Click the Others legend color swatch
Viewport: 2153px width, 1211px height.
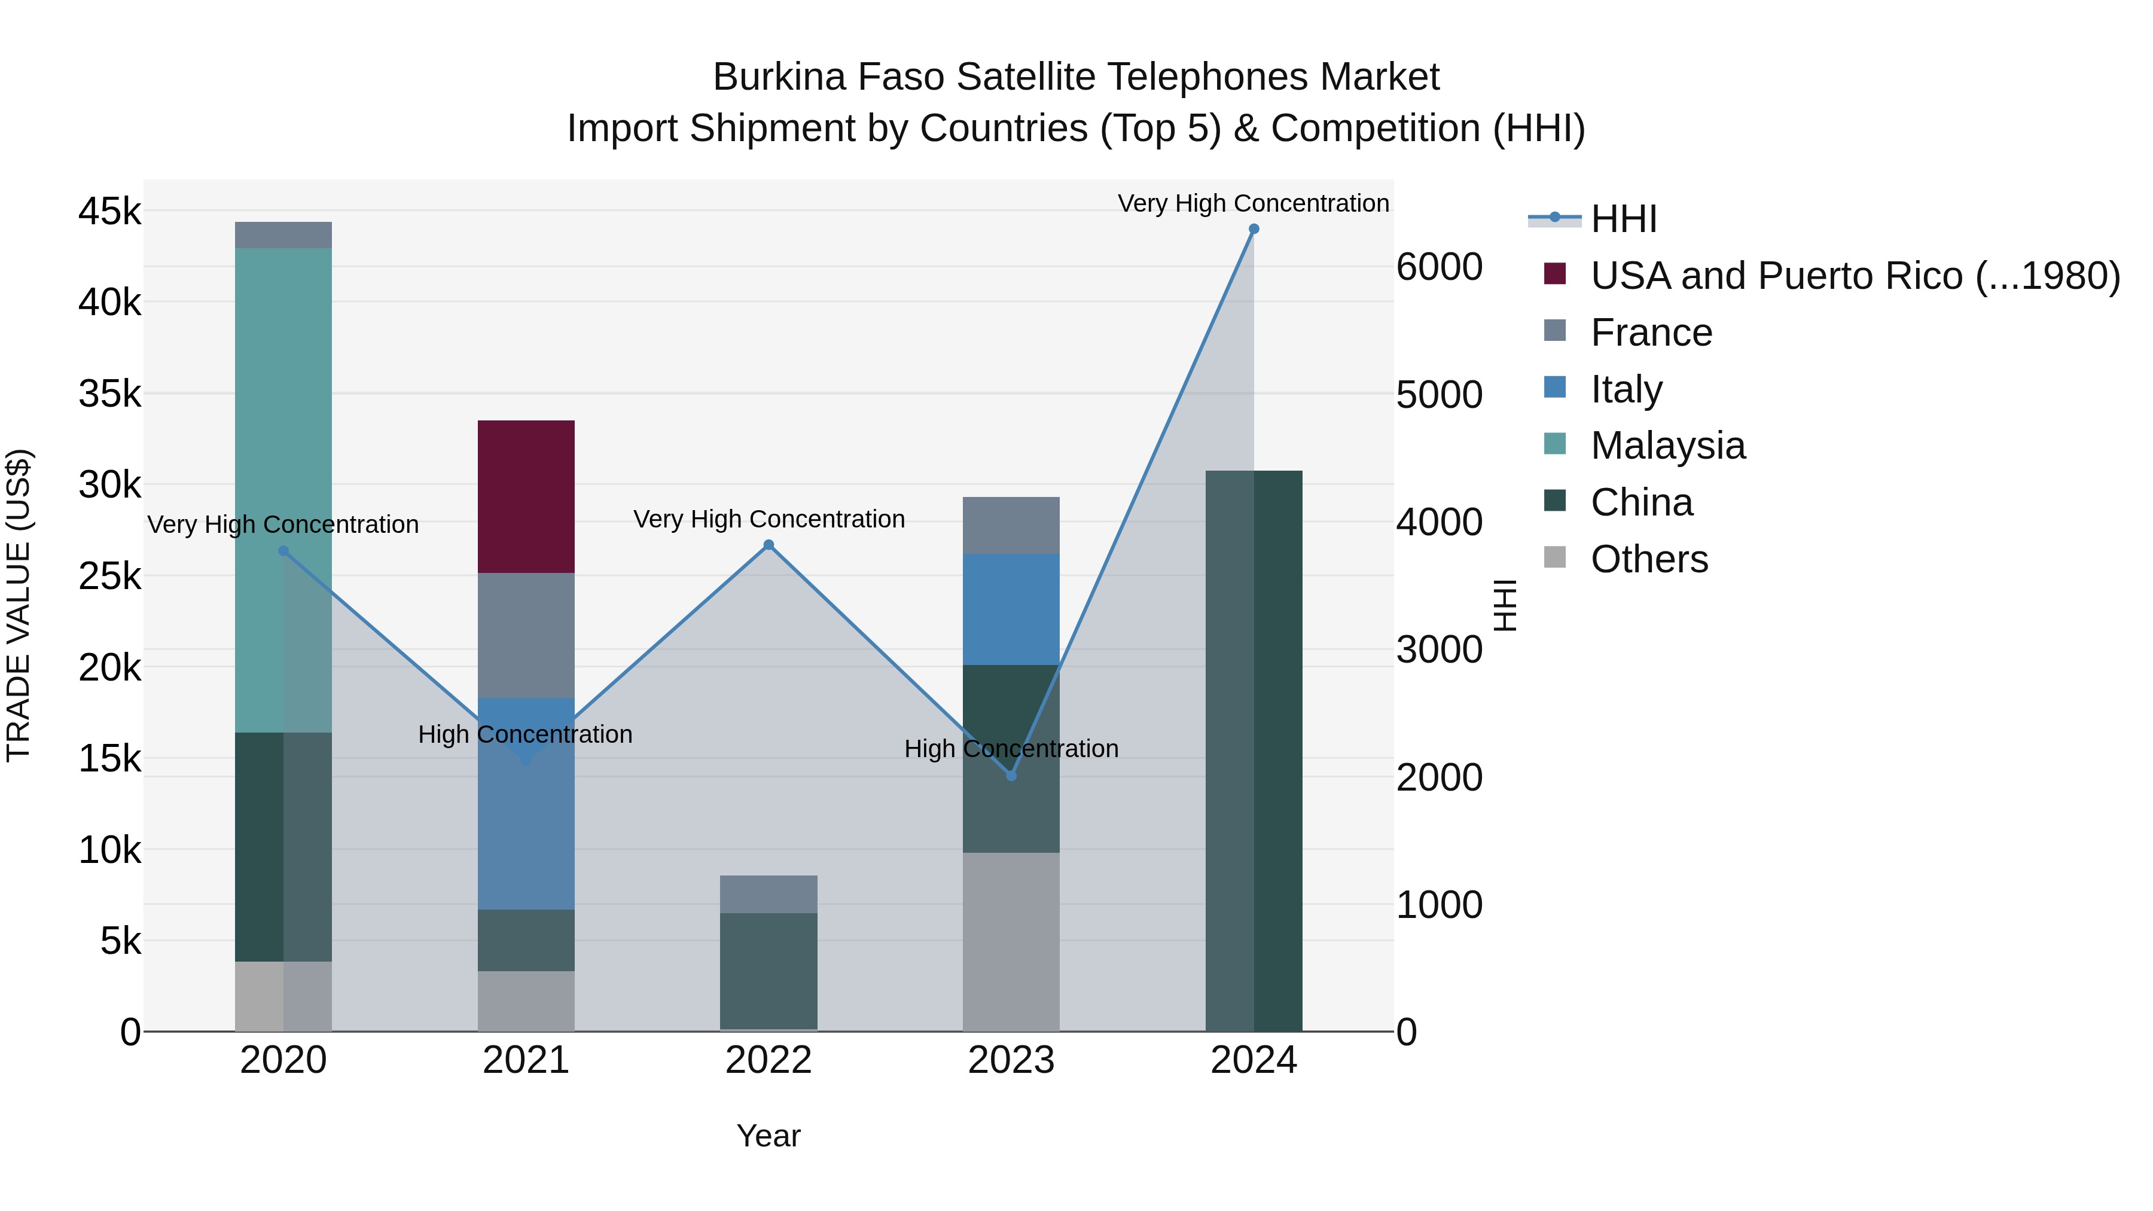coord(1554,557)
